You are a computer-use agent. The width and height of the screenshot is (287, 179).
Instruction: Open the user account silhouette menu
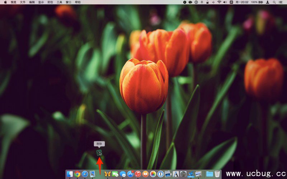click(267, 2)
